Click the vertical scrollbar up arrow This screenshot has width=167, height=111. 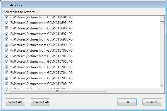coord(162,18)
